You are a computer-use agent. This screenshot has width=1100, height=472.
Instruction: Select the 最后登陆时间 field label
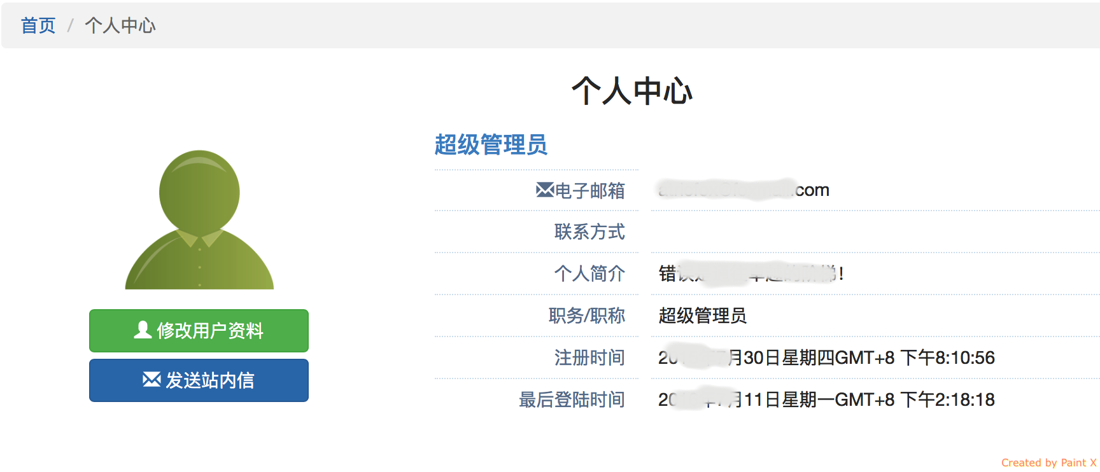point(572,399)
